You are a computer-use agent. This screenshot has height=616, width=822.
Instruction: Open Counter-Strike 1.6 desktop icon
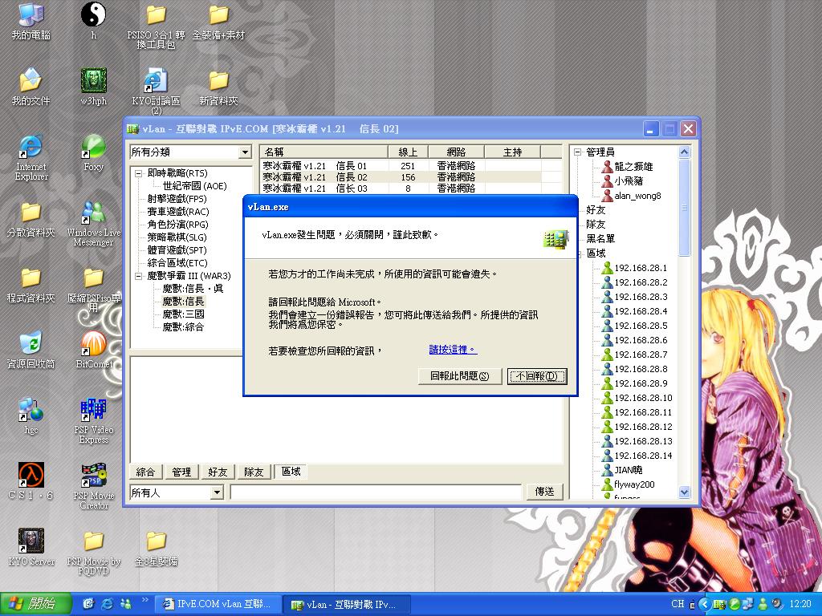coord(31,474)
